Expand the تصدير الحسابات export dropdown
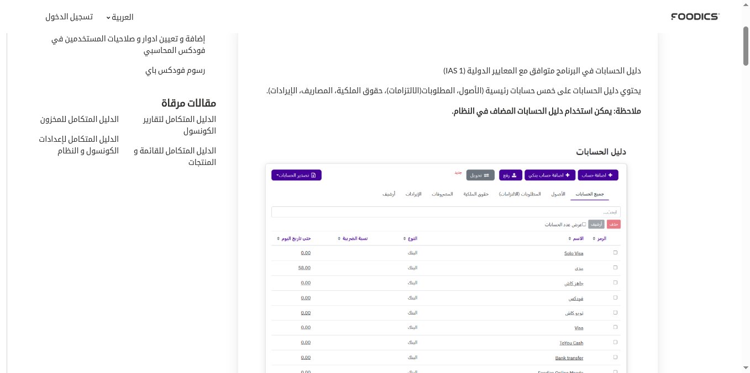The image size is (750, 373). pyautogui.click(x=296, y=175)
